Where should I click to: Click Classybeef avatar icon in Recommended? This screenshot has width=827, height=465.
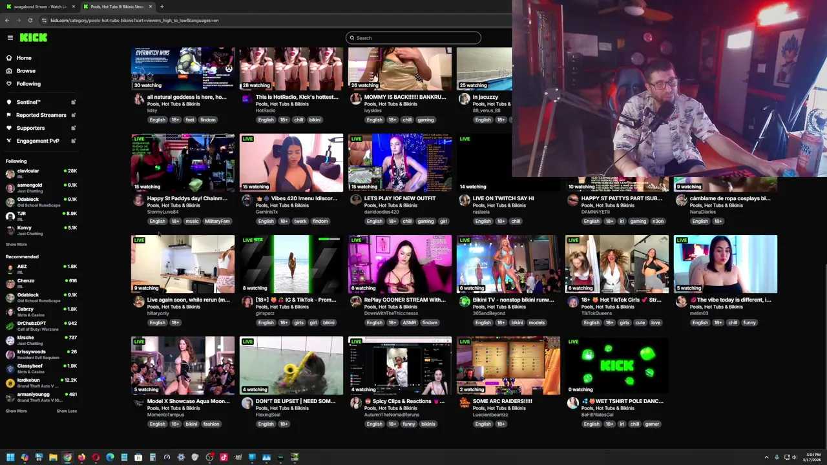[10, 368]
